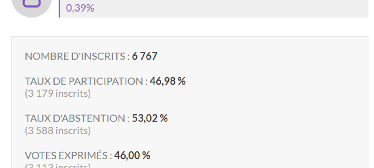Image resolution: width=374 pixels, height=168 pixels.
Task: Select the 46,00 % votes value
Action: coord(132,155)
